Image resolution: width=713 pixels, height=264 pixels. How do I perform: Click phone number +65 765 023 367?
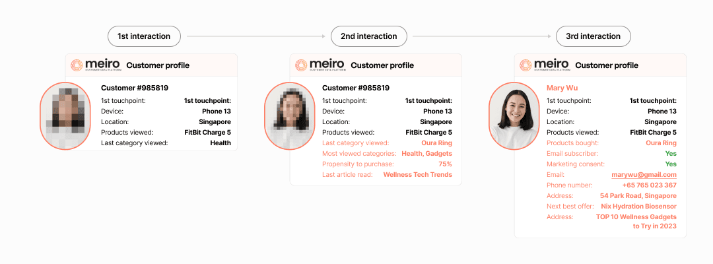[x=649, y=185]
